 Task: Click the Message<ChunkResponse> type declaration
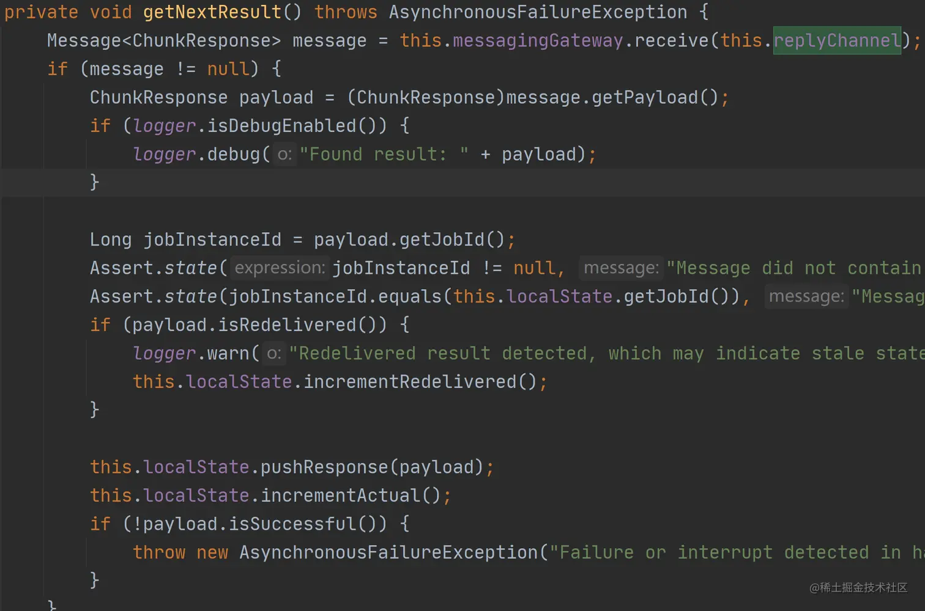pyautogui.click(x=164, y=40)
